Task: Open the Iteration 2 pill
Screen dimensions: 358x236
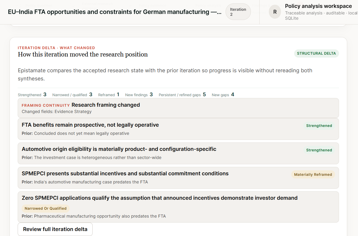Action: [238, 12]
